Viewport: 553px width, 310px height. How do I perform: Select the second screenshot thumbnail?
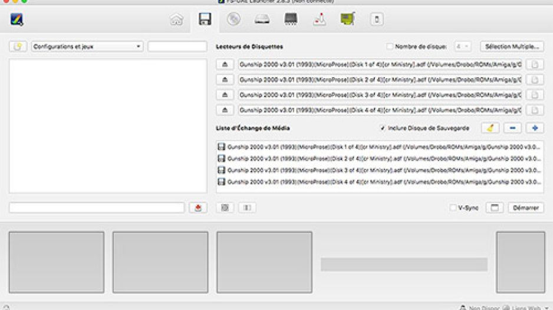(x=160, y=262)
